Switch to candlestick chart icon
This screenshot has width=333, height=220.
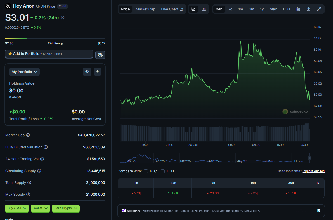pos(204,9)
